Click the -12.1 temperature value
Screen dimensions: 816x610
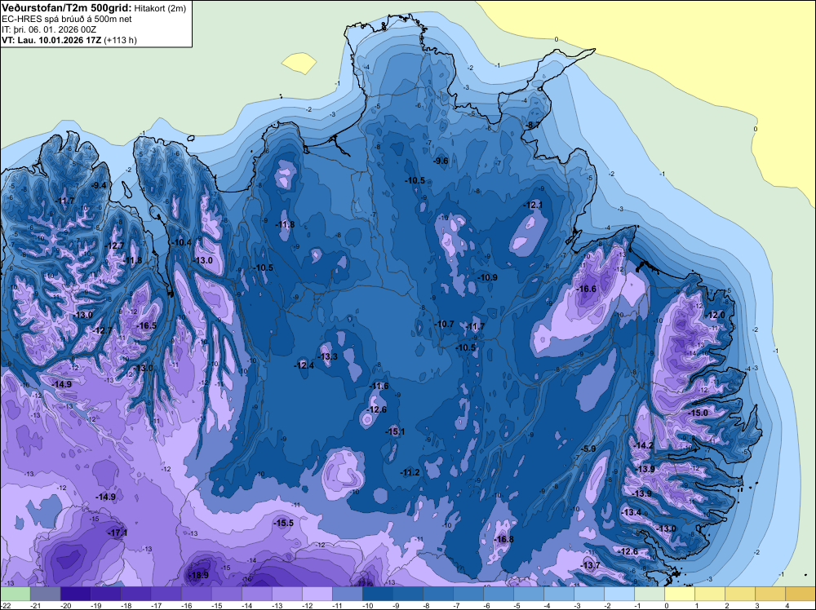[x=534, y=206]
